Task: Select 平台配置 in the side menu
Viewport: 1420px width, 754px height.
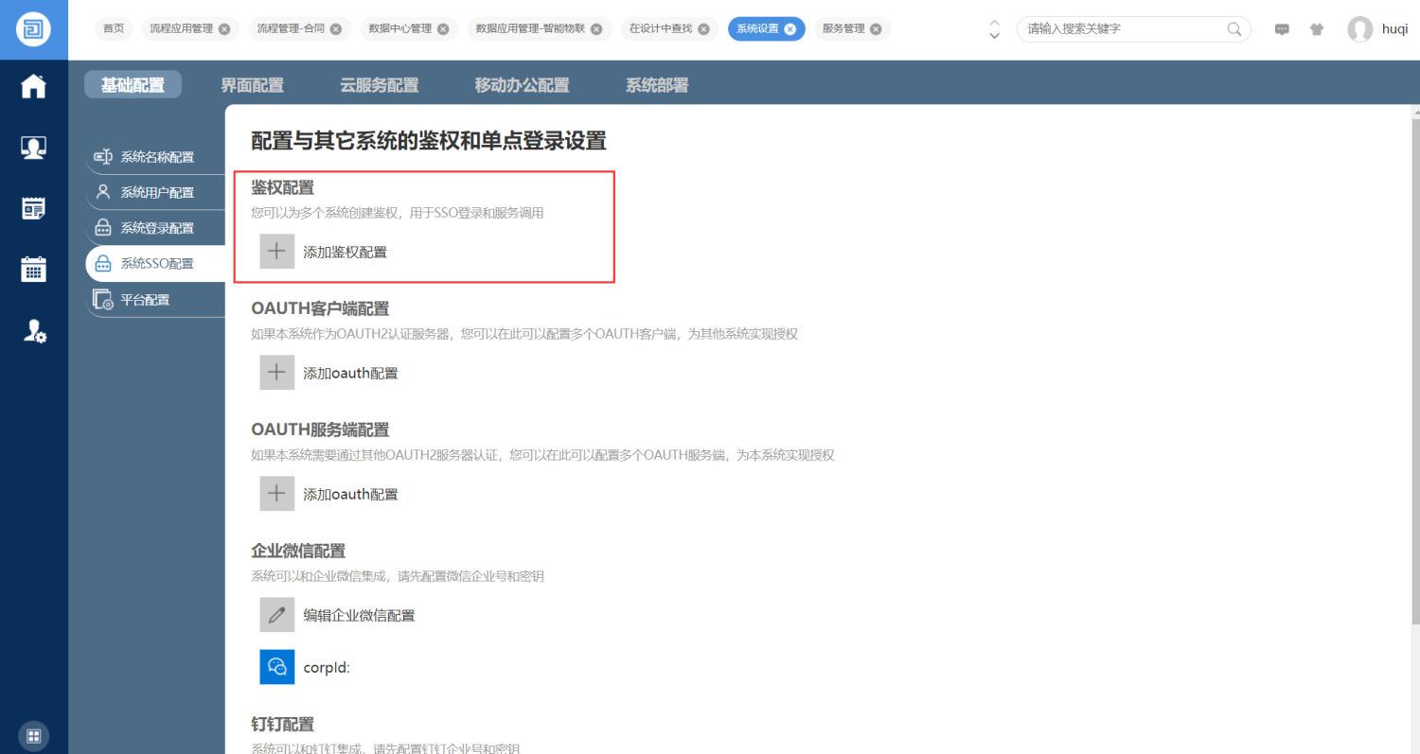Action: tap(145, 300)
